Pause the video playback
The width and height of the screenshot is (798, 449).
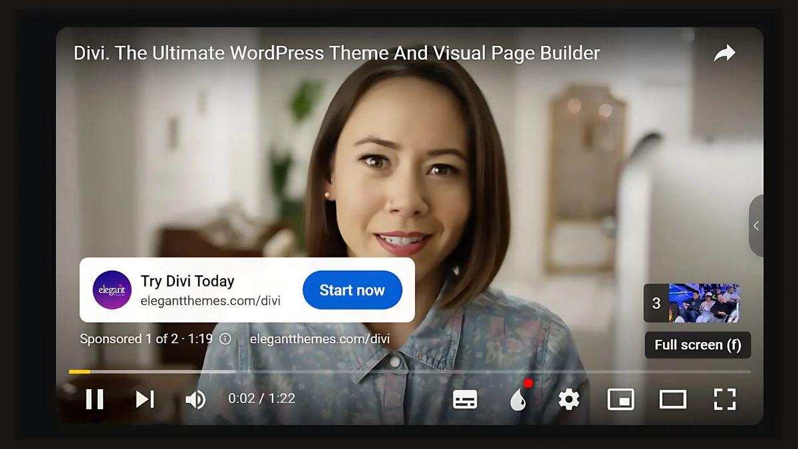click(94, 399)
